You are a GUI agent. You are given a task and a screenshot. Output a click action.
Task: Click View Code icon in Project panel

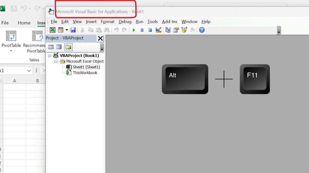tap(51, 47)
